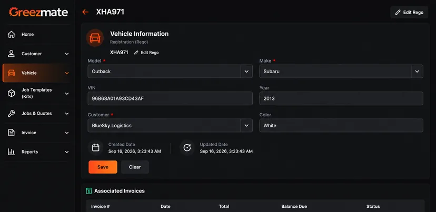Click the Invoice # column header

[101, 206]
